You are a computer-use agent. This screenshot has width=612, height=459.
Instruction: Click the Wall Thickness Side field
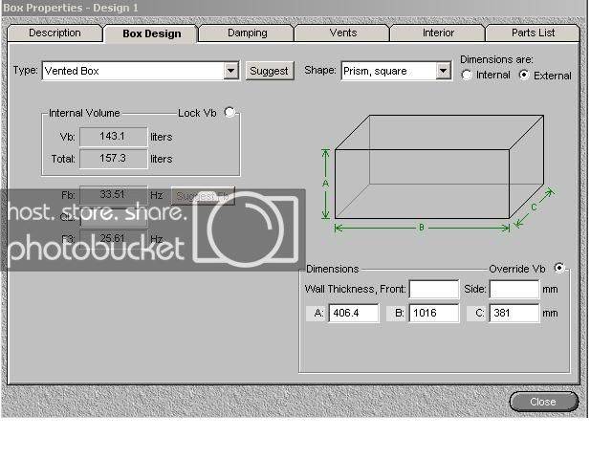coord(514,289)
